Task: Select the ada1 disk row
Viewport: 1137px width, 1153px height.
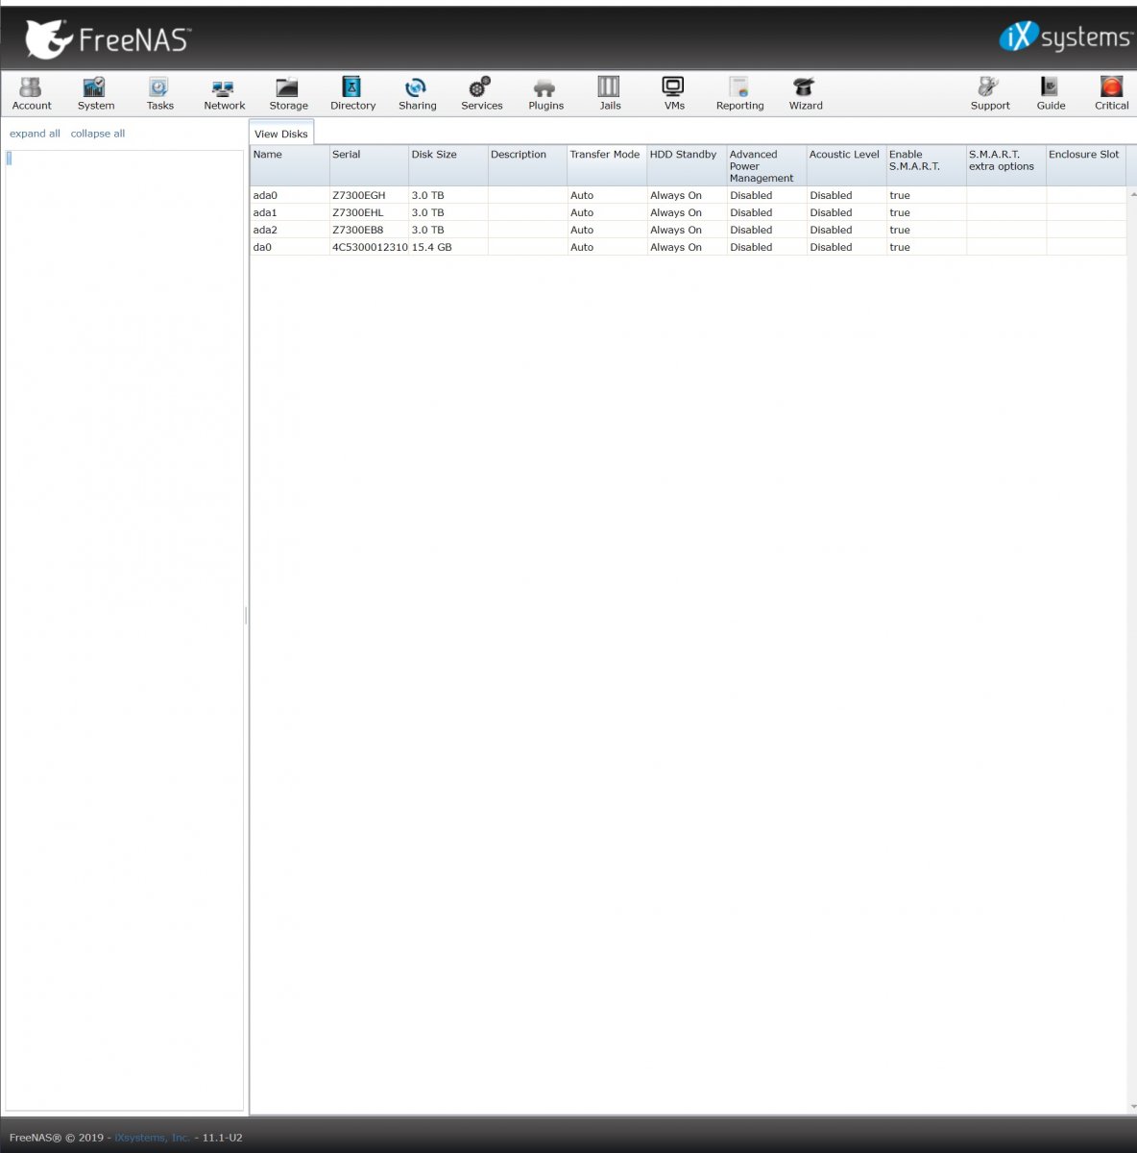Action: [x=688, y=212]
